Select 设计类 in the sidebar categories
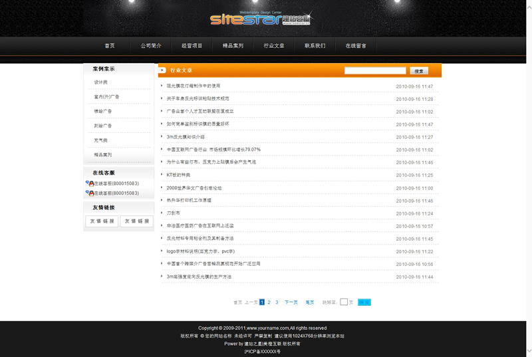532x357 pixels. (101, 82)
